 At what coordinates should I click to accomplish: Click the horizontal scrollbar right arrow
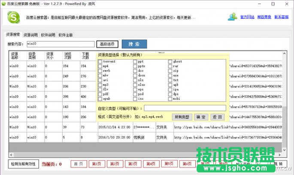(x=279, y=155)
